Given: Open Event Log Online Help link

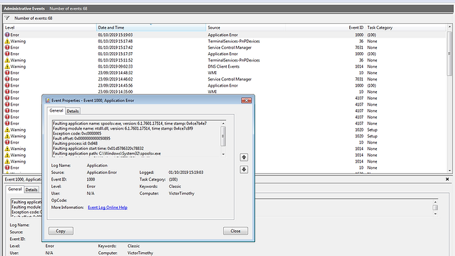Looking at the screenshot, I should (x=108, y=208).
